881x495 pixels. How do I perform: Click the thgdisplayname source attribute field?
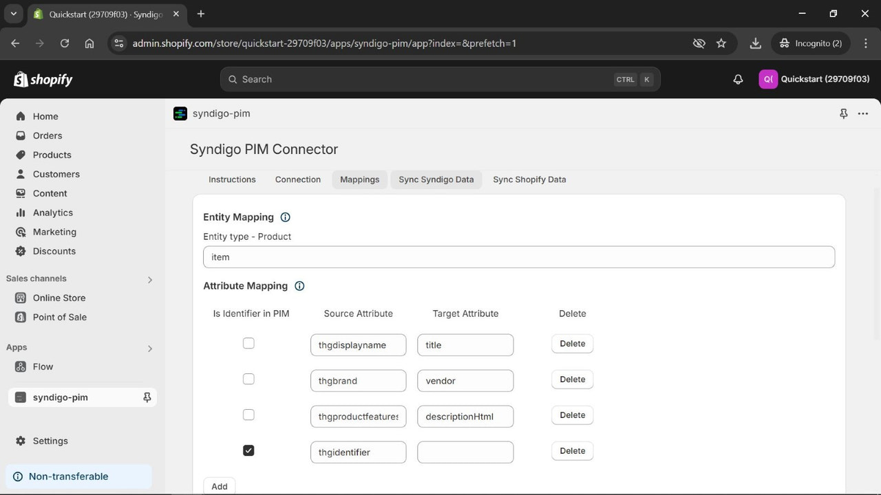[x=359, y=345]
